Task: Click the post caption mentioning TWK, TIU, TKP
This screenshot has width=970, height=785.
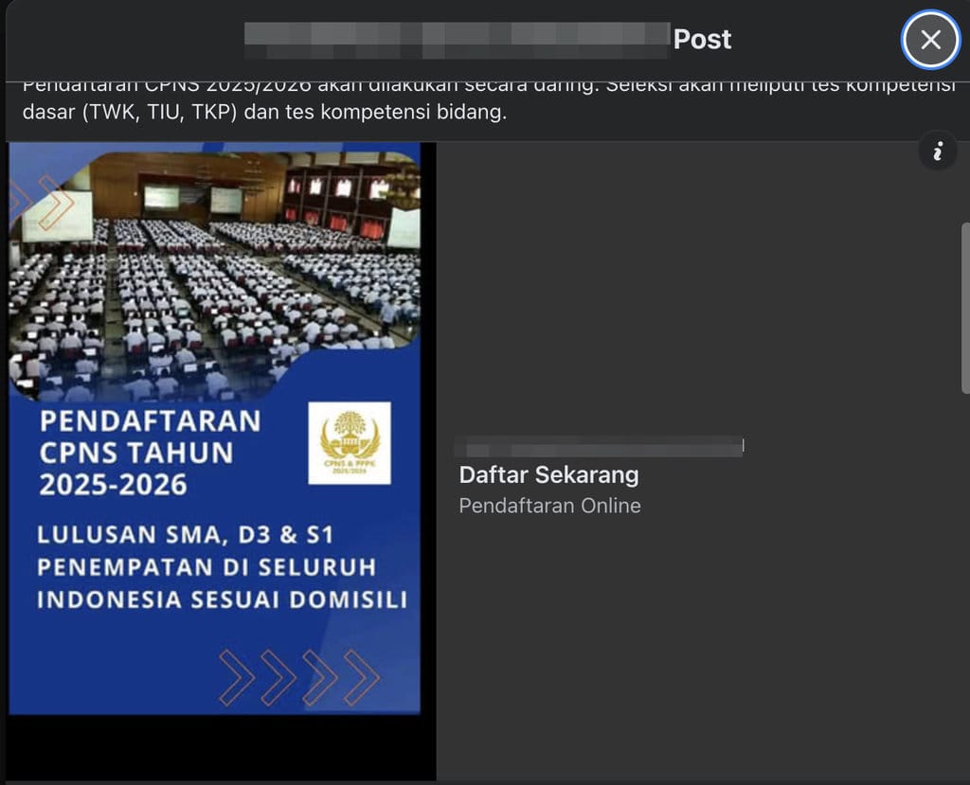Action: tap(265, 113)
